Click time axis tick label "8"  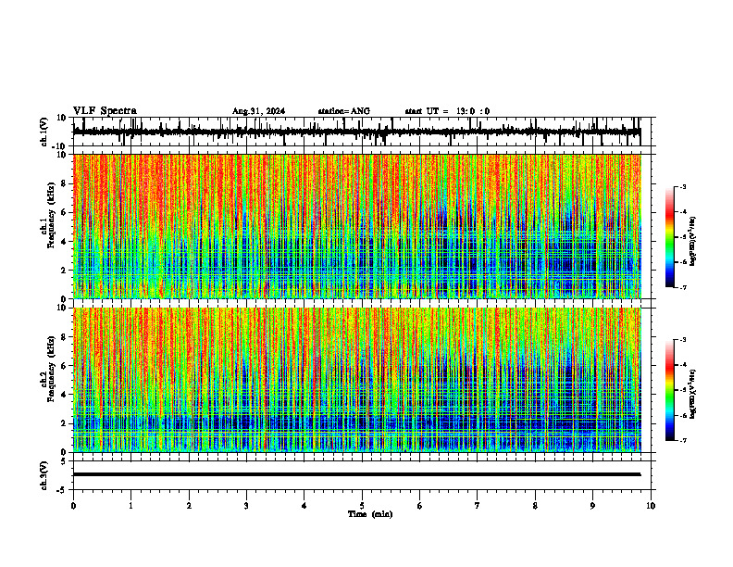pos(535,506)
